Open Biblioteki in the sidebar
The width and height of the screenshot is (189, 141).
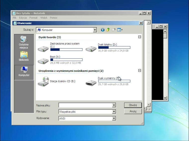(x=24, y=56)
